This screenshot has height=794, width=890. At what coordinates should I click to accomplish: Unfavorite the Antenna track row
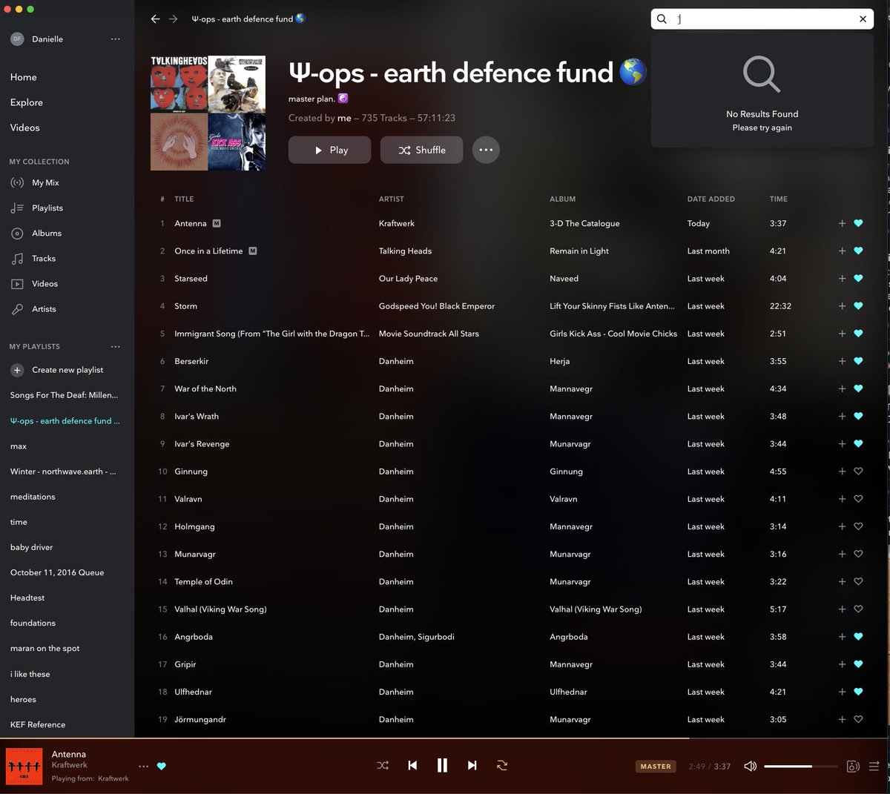pyautogui.click(x=858, y=223)
